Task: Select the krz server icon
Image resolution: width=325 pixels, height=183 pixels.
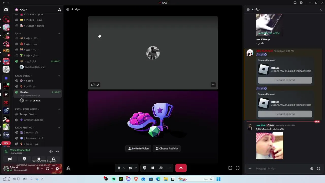Action: click(6, 135)
